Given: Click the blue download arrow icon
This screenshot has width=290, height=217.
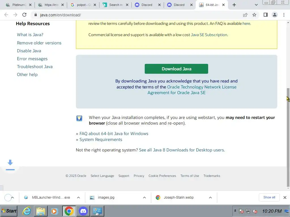Looking at the screenshot, I should coord(10,165).
